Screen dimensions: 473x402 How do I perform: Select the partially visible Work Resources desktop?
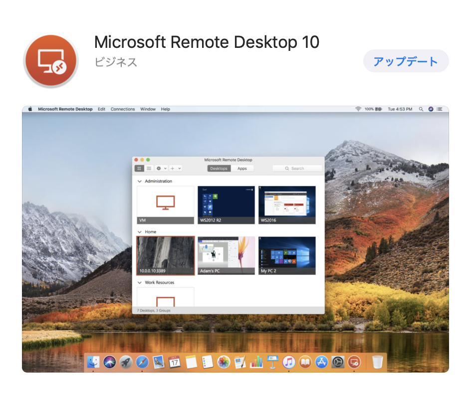coord(165,297)
